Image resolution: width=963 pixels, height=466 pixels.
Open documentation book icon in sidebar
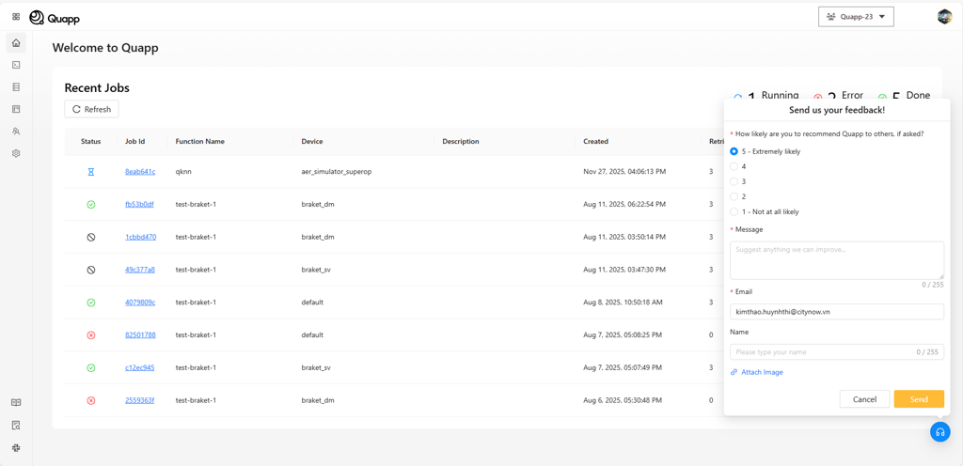pos(16,402)
